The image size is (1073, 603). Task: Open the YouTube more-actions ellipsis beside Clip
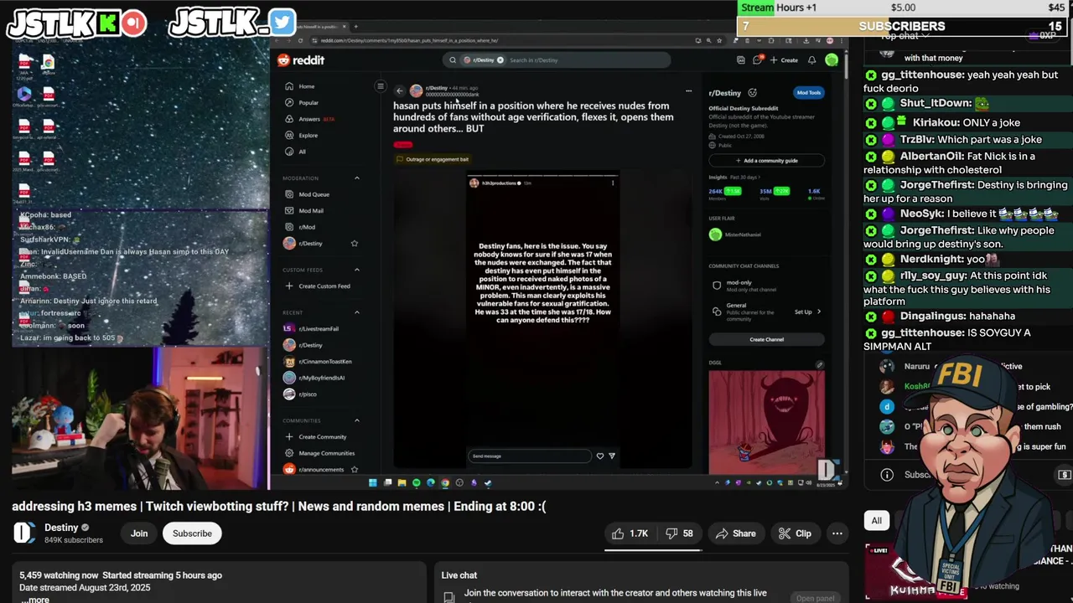tap(837, 533)
